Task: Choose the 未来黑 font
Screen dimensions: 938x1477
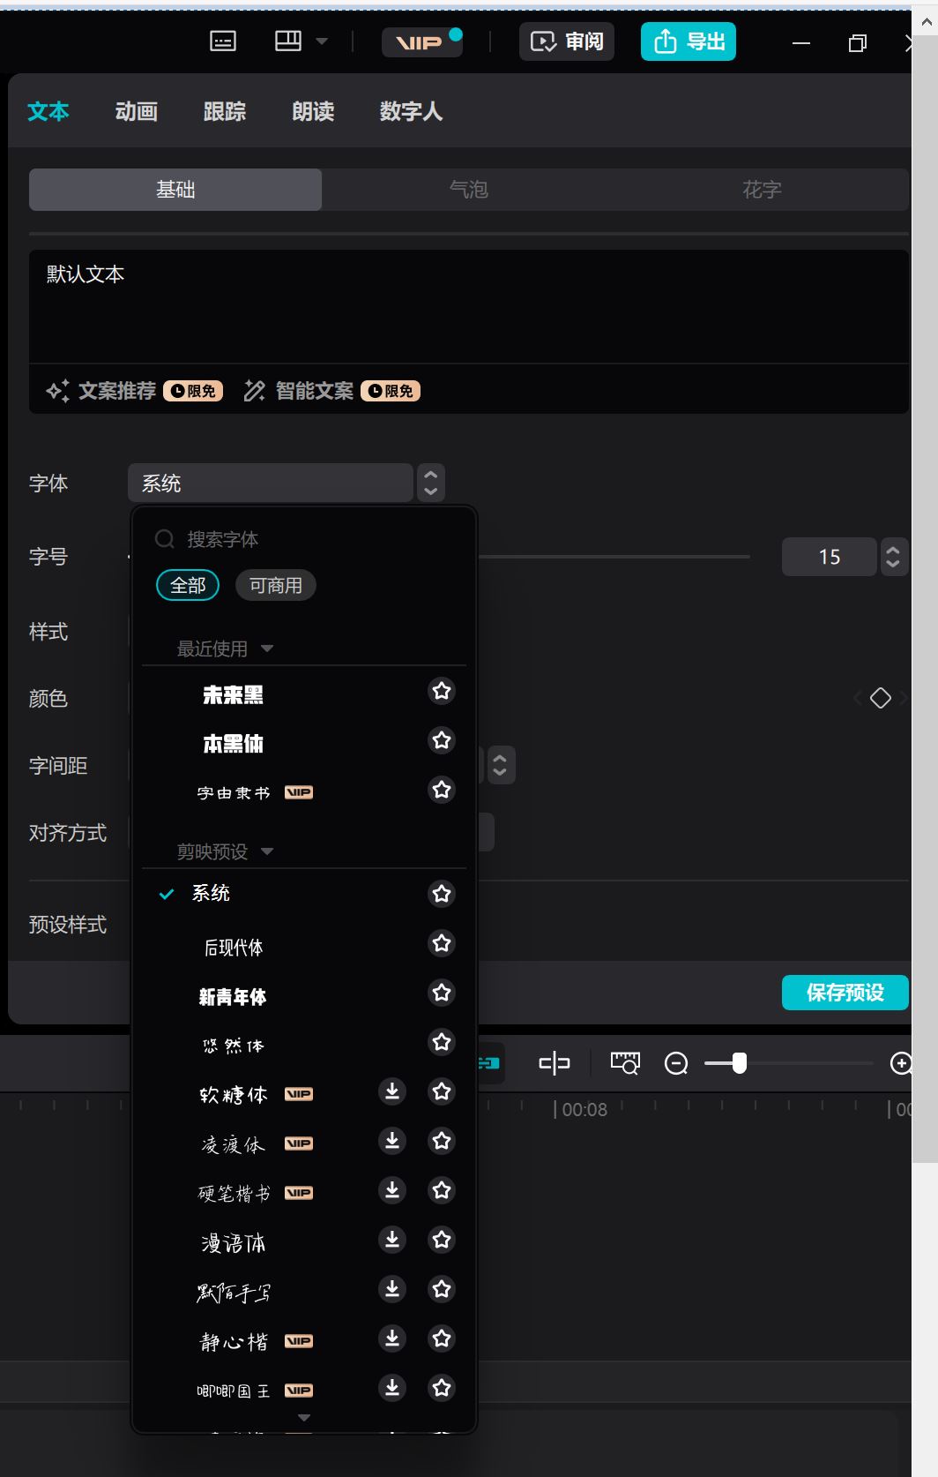Action: pos(234,694)
